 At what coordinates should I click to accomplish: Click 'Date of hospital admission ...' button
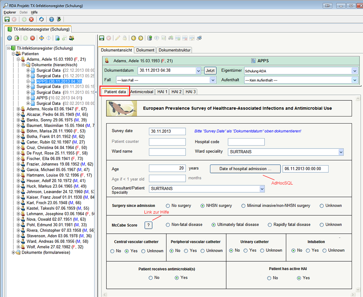(x=245, y=169)
